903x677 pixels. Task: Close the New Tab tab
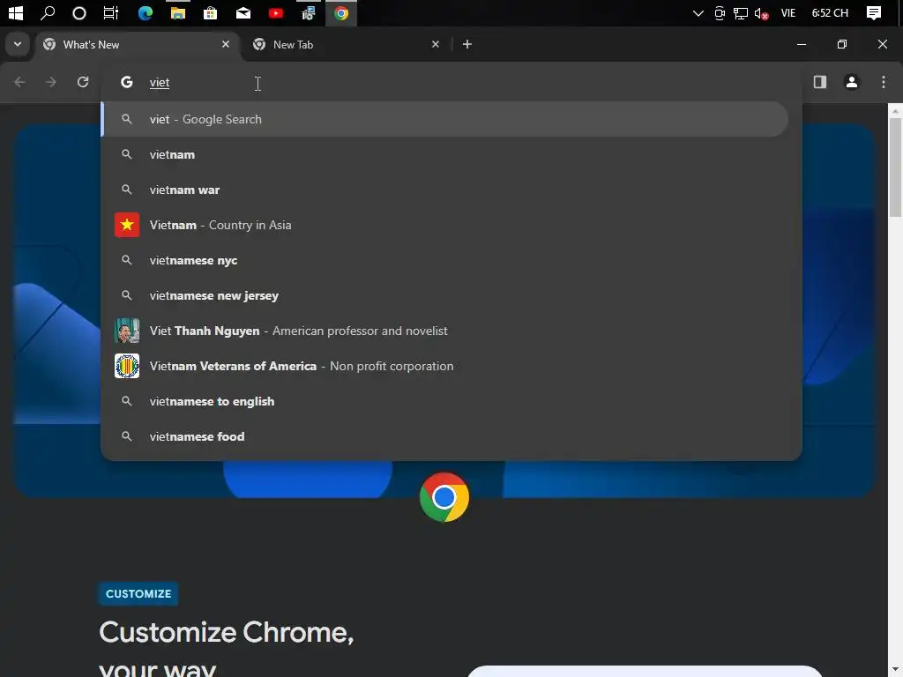pyautogui.click(x=436, y=44)
